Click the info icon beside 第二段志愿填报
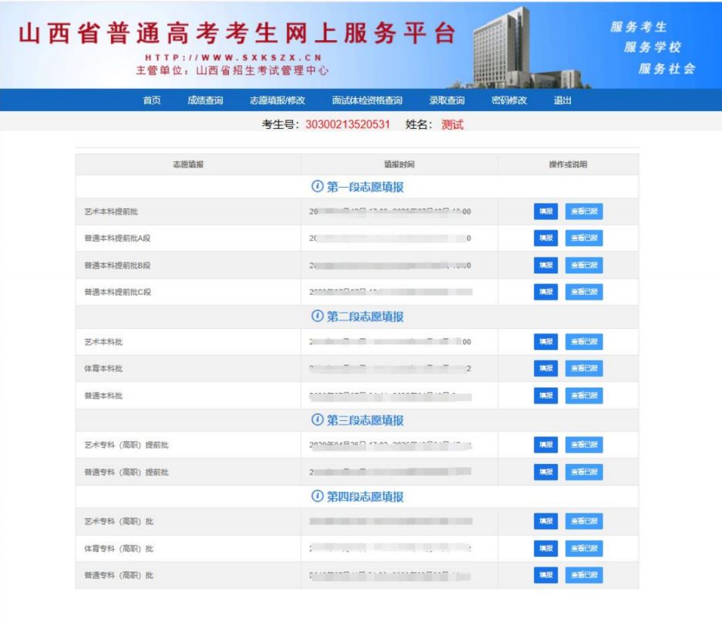 tap(317, 316)
